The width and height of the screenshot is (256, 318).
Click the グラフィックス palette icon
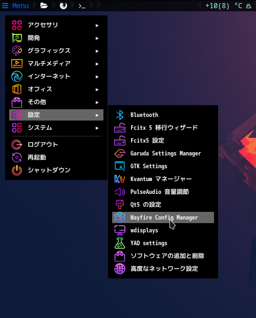pos(17,51)
